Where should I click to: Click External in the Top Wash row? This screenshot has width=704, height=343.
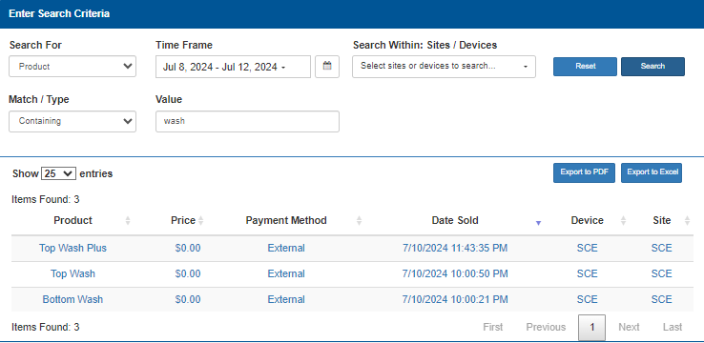(286, 274)
